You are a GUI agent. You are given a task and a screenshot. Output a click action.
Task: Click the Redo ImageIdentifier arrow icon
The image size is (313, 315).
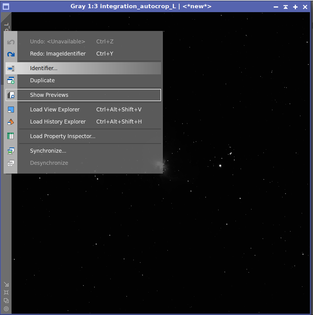pos(11,54)
